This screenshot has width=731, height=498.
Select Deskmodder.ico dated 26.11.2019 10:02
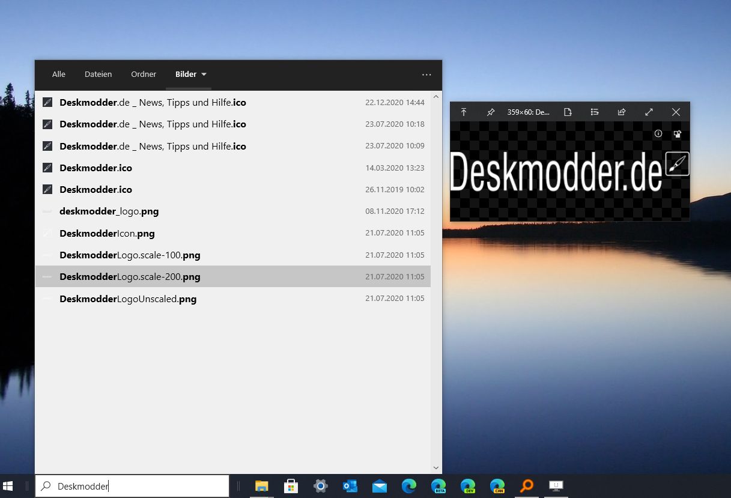click(233, 189)
